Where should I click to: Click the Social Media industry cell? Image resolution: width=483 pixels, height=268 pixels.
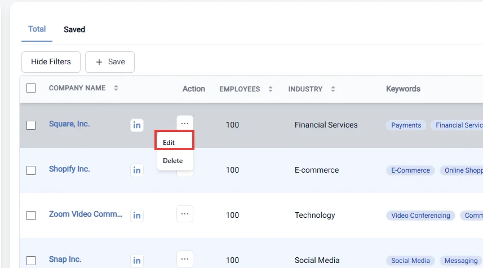(x=317, y=260)
